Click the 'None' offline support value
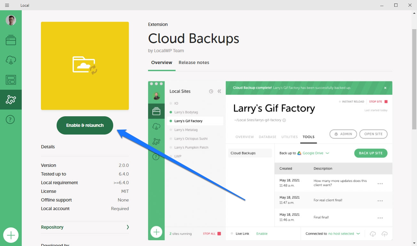Image resolution: width=417 pixels, height=246 pixels. [x=123, y=200]
